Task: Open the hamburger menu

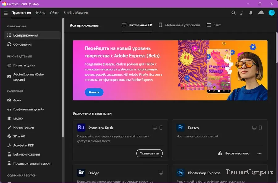Action: pyautogui.click(x=6, y=13)
